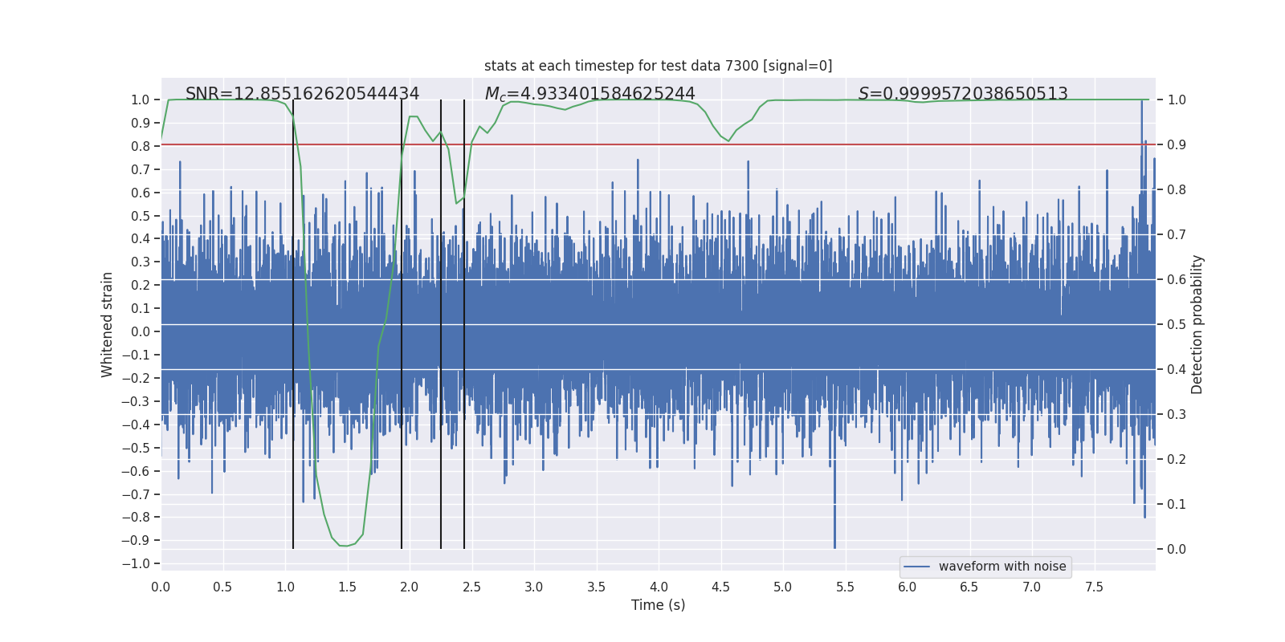Pick the 2.5 tick label on Time axis
This screenshot has width=1285, height=642.
pyautogui.click(x=471, y=587)
